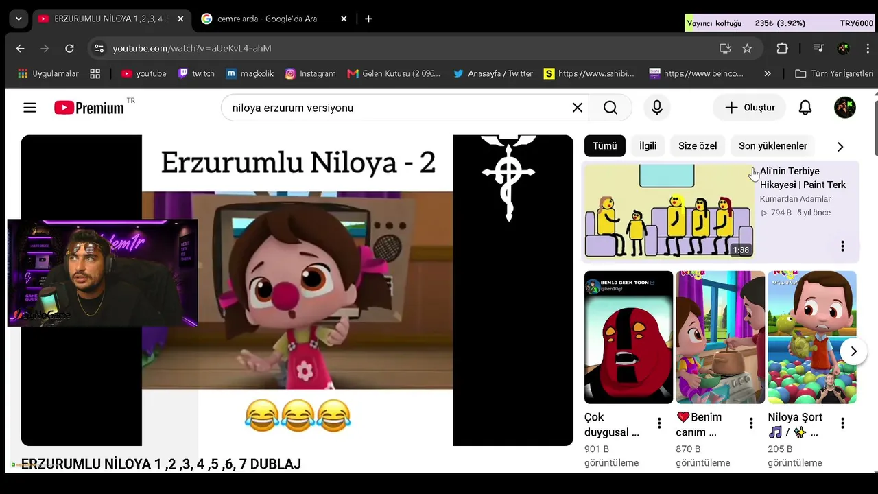Screen dimensions: 878x494
Task: Open the media controls music icon
Action: pos(818,48)
